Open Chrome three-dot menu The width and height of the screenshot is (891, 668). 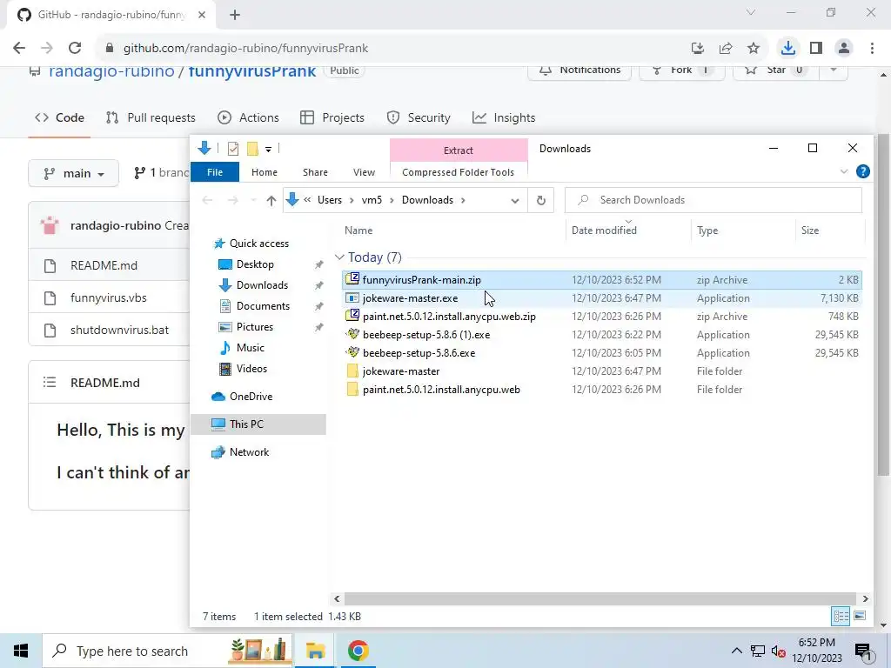pos(872,49)
